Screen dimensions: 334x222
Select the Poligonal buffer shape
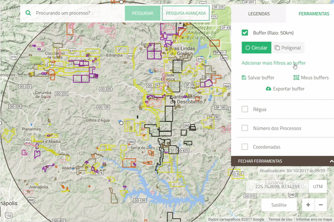(288, 48)
